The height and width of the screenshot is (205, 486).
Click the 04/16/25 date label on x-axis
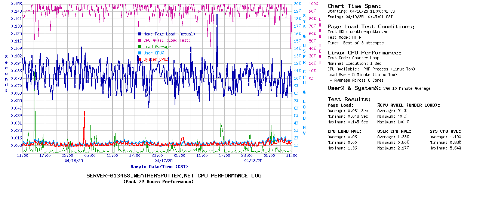click(74, 161)
